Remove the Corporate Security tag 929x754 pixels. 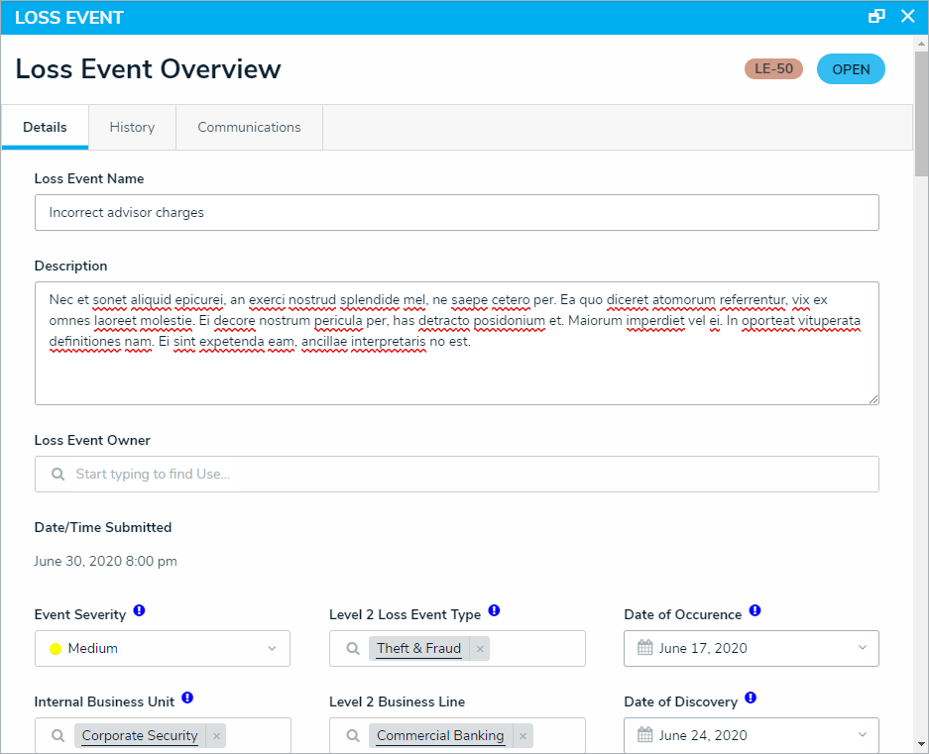click(x=217, y=736)
